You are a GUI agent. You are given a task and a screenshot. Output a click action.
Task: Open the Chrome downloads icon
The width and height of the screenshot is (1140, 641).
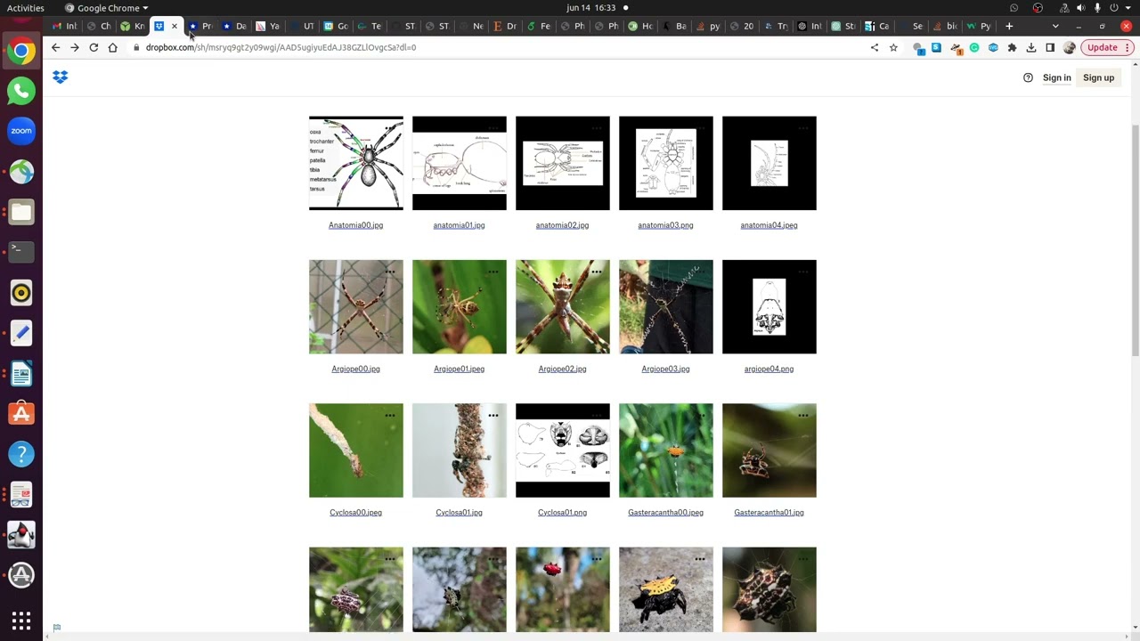click(x=1031, y=47)
